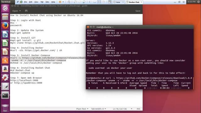The image size is (201, 113).
Task: Click 'How to Install Rocket Chat' heading line
Action: pos(47,15)
